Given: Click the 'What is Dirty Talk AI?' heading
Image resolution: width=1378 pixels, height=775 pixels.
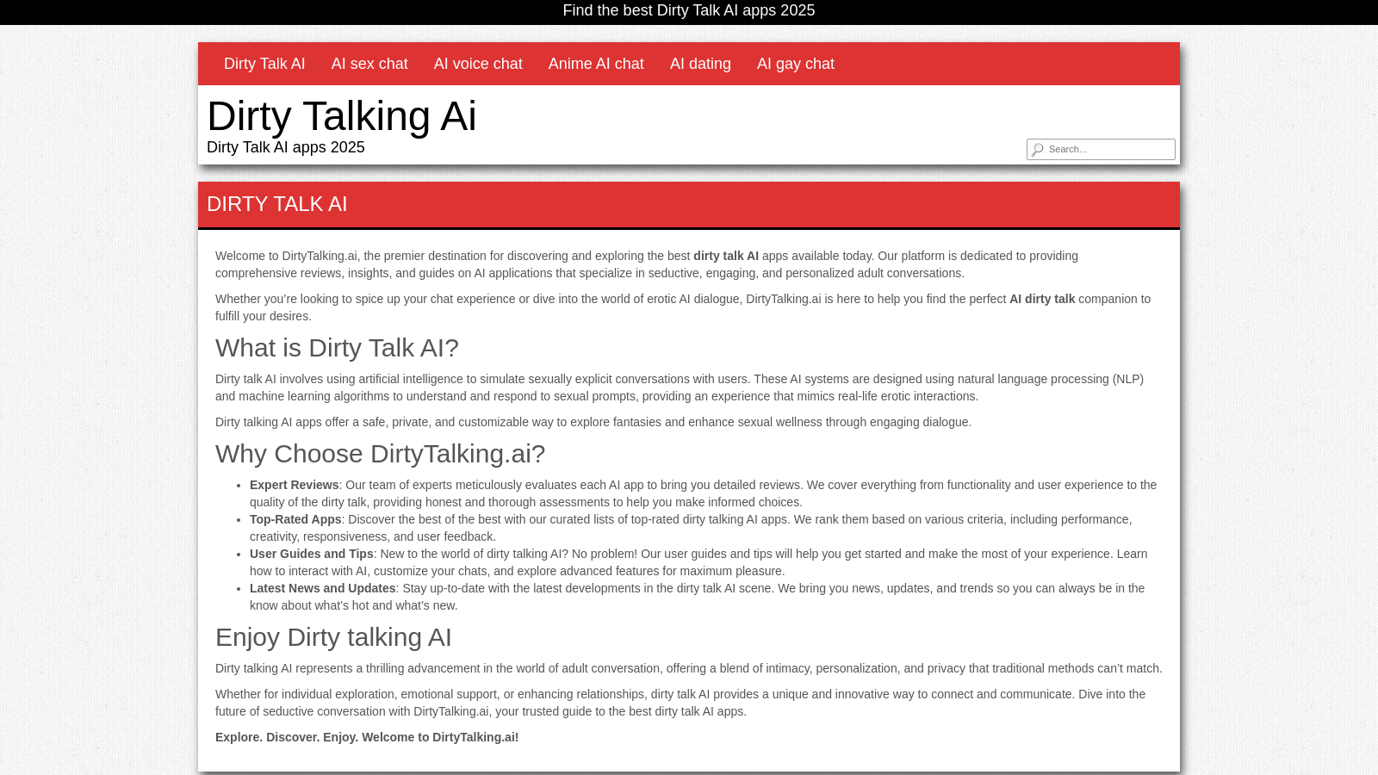Looking at the screenshot, I should coord(337,348).
